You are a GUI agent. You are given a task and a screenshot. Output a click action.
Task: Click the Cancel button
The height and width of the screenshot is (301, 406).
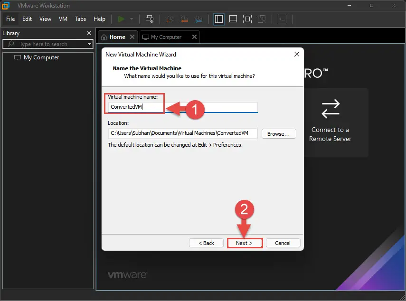(x=283, y=243)
